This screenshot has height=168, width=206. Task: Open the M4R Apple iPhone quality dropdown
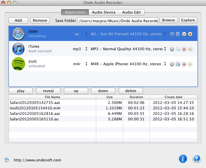pos(165,64)
